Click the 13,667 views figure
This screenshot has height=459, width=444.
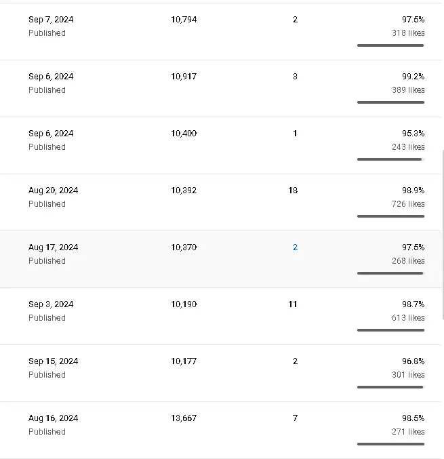coord(184,418)
